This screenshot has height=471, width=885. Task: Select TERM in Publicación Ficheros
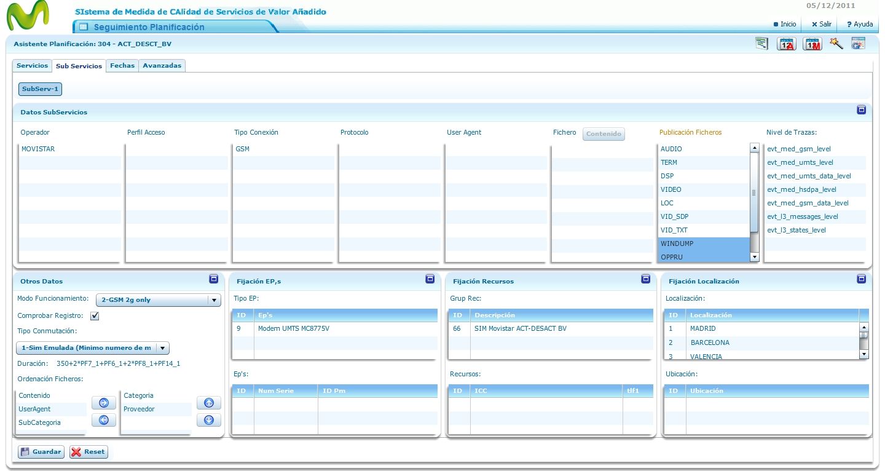tap(704, 162)
